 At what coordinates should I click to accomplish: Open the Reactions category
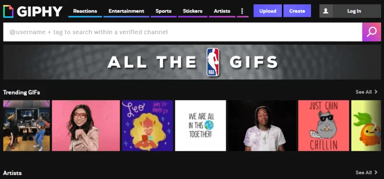85,11
